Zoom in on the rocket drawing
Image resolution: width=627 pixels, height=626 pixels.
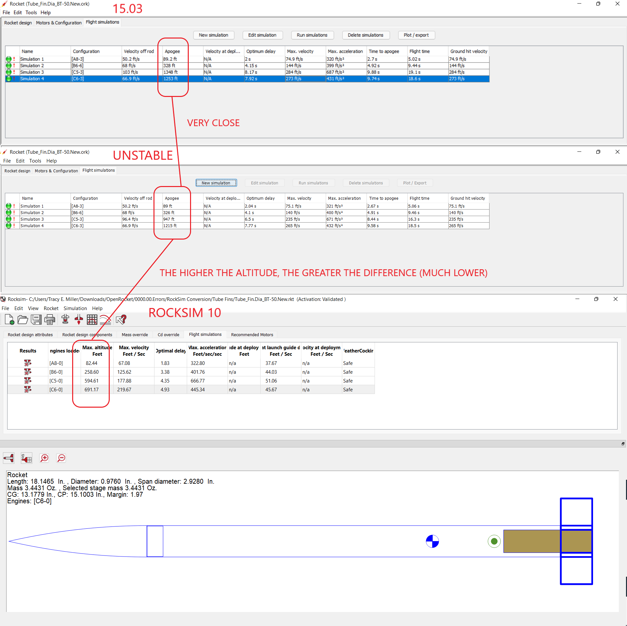point(44,458)
